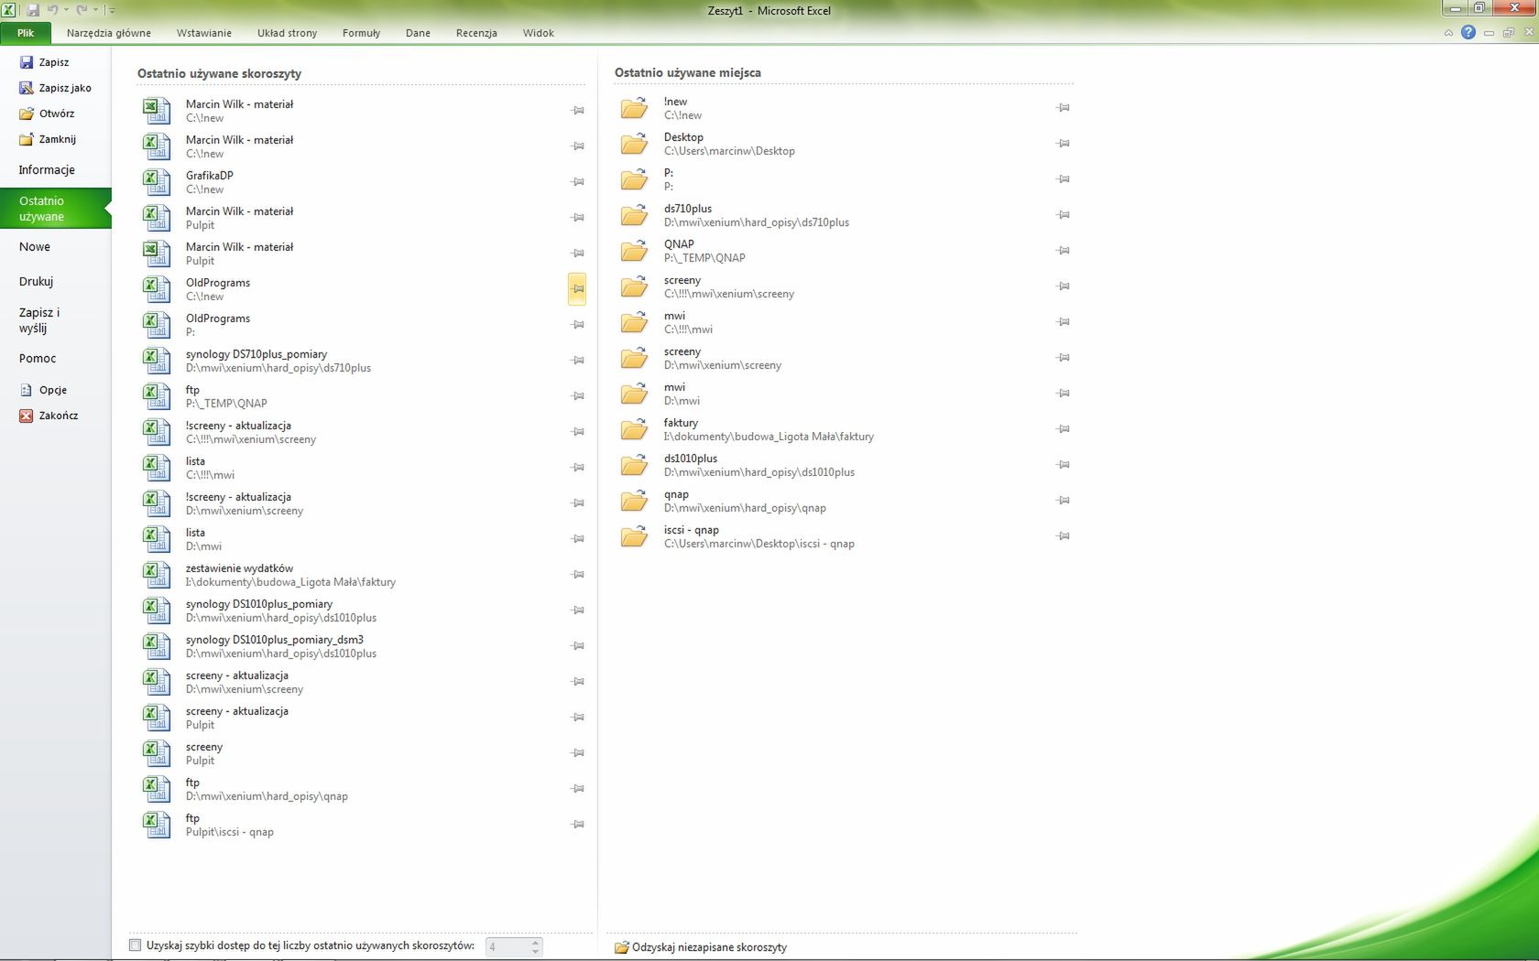The height and width of the screenshot is (961, 1539).
Task: Click the Odzyskaj niezapisane skoroszyty folder icon
Action: click(x=622, y=947)
